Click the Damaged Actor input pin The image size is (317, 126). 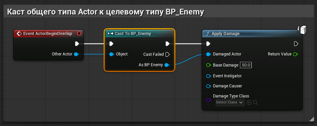coord(209,54)
